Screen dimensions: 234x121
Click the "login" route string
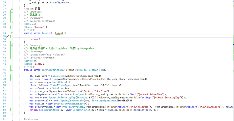pyautogui.click(x=39, y=64)
